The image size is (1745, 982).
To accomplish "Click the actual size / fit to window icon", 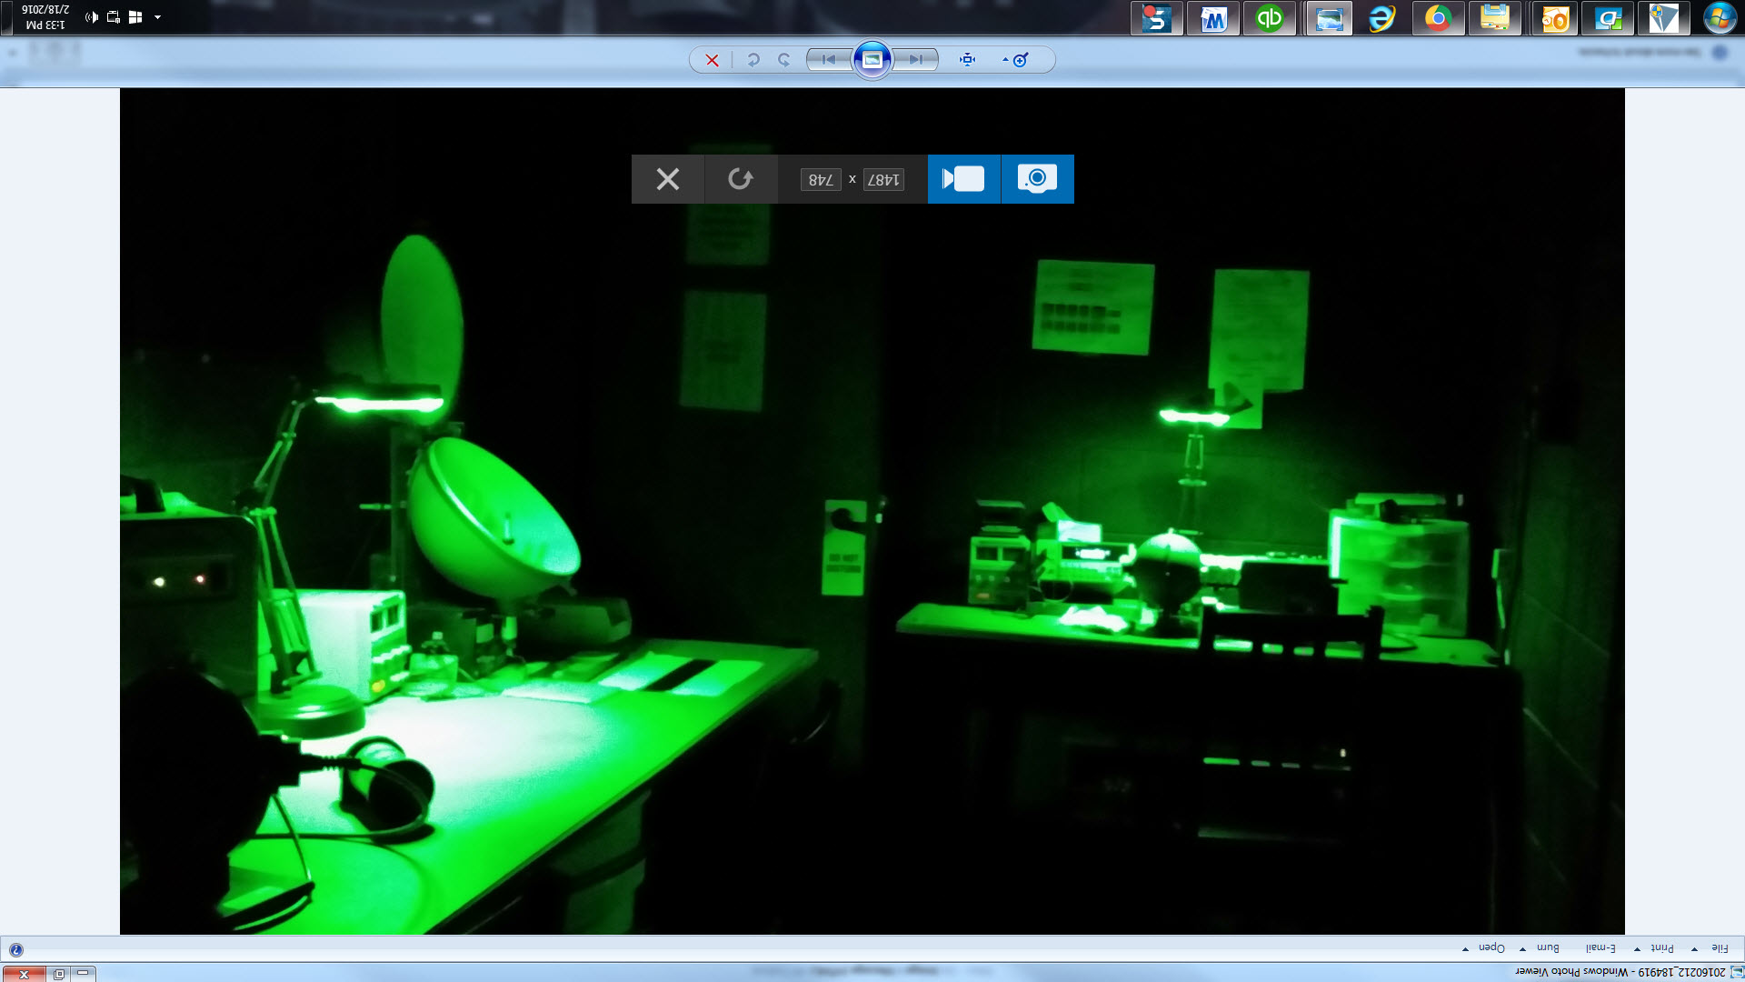I will point(967,60).
